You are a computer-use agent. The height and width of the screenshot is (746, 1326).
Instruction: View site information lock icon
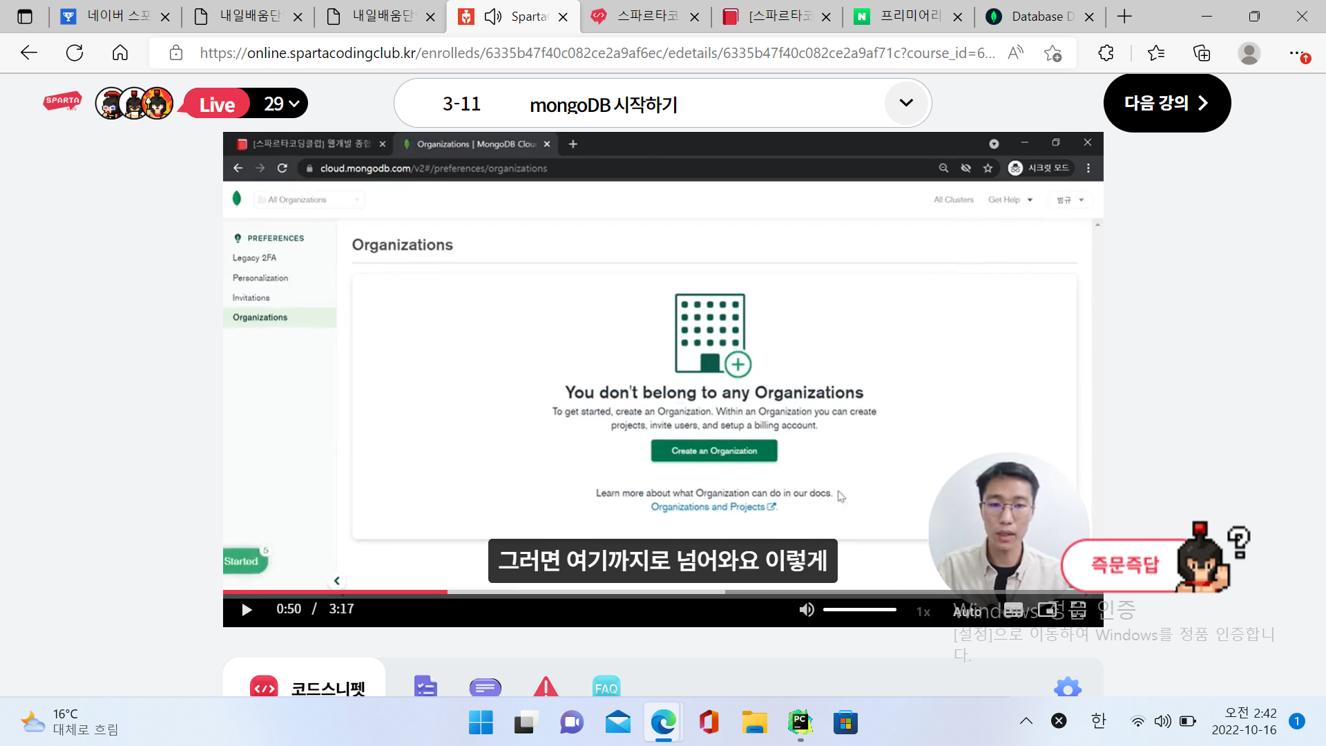click(176, 52)
